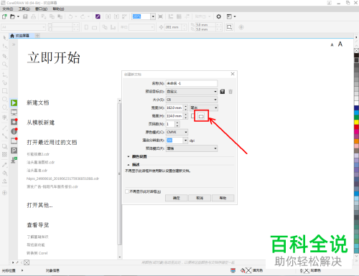Viewport: 359px width, 276px height.
Task: Click the 打开其他... link
Action: (39, 205)
